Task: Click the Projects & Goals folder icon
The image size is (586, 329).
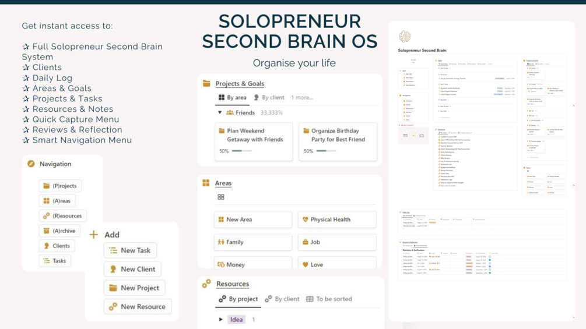Action: pyautogui.click(x=206, y=84)
